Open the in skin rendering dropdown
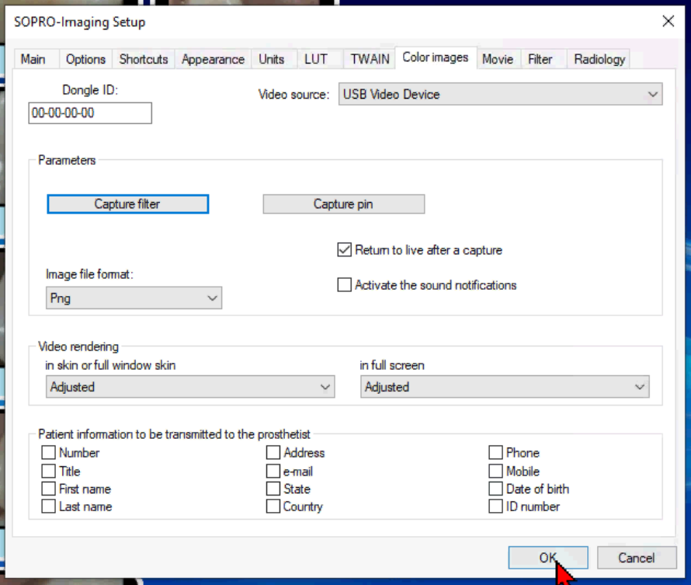 [190, 387]
